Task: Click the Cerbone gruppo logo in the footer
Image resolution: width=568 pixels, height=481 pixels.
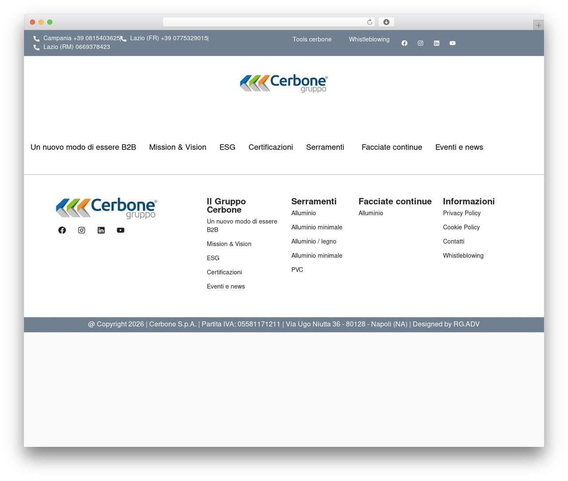Action: (x=106, y=208)
